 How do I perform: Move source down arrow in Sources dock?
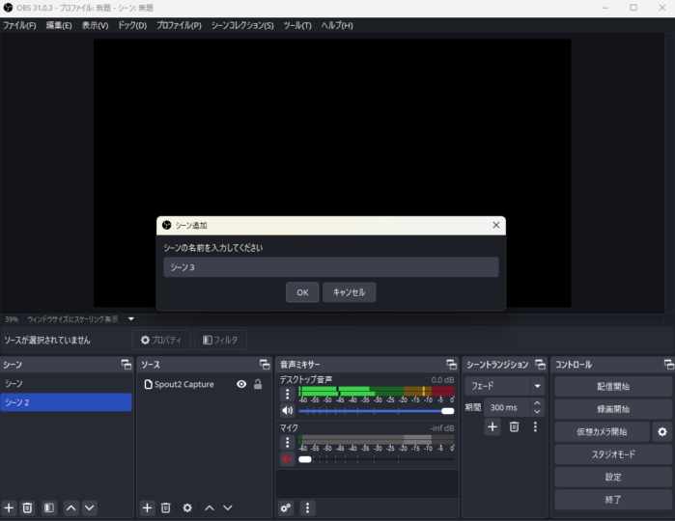228,508
